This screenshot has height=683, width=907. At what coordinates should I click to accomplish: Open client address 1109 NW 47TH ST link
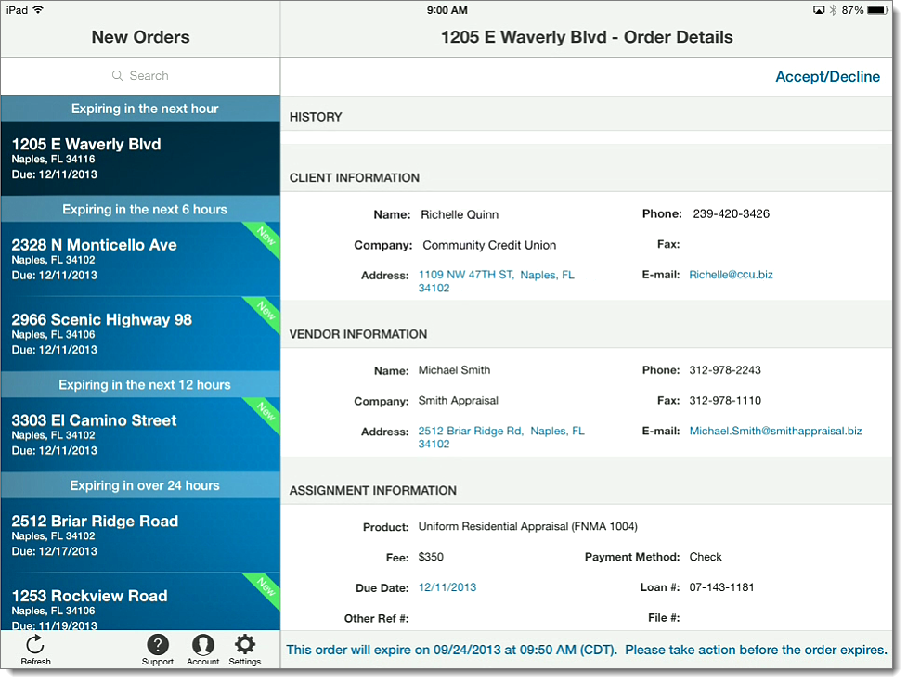(x=497, y=281)
